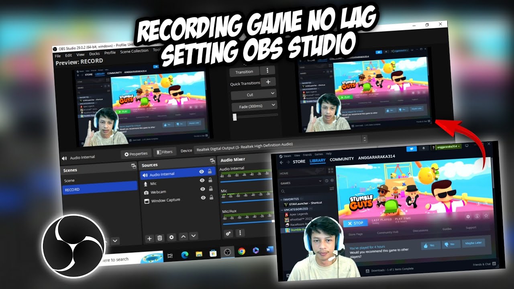
Task: Open Microsoft Edge from the taskbar
Action: pos(185,254)
